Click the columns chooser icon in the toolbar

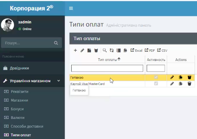coord(118,50)
